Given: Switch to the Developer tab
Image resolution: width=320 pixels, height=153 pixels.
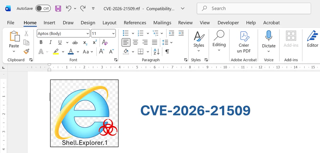Looking at the screenshot, I should (228, 23).
